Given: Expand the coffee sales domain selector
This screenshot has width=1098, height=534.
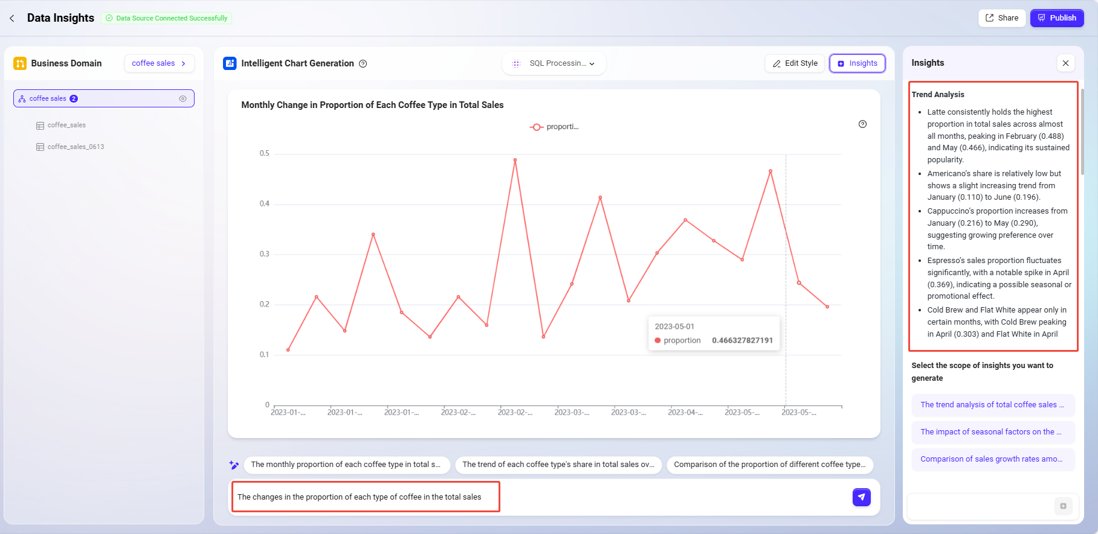Looking at the screenshot, I should coord(159,63).
